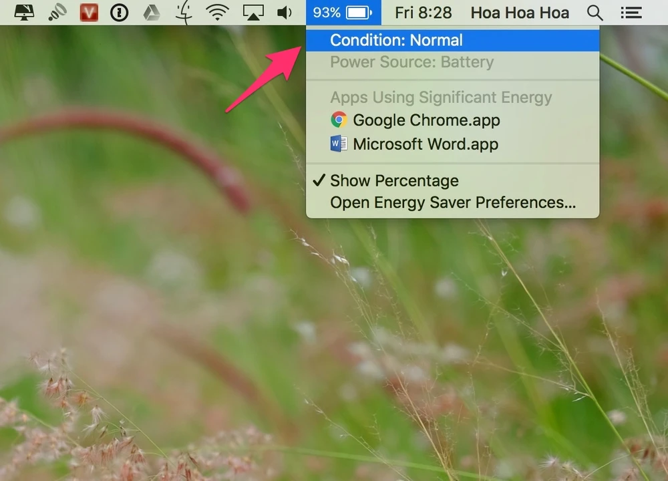Open the display monitor menu bar icon
This screenshot has height=481, width=668.
24,12
